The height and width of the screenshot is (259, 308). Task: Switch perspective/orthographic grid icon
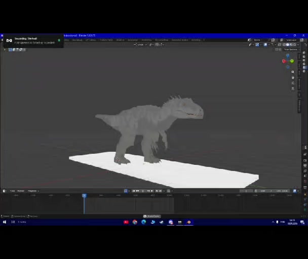click(293, 89)
